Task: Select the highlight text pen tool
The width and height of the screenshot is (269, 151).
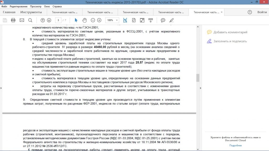Action: click(171, 20)
